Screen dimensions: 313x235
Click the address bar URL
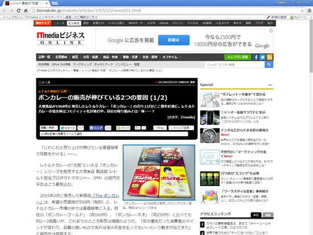click(88, 11)
